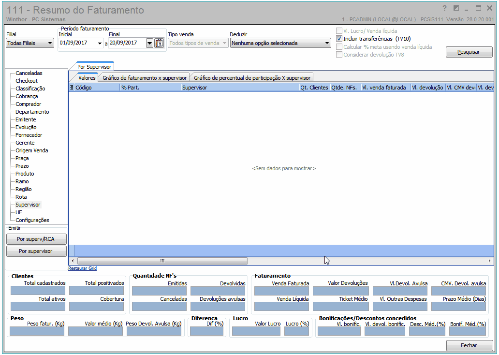Image resolution: width=499 pixels, height=355 pixels.
Task: Toggle Calcular % meta usando venda líquida
Action: (x=339, y=47)
